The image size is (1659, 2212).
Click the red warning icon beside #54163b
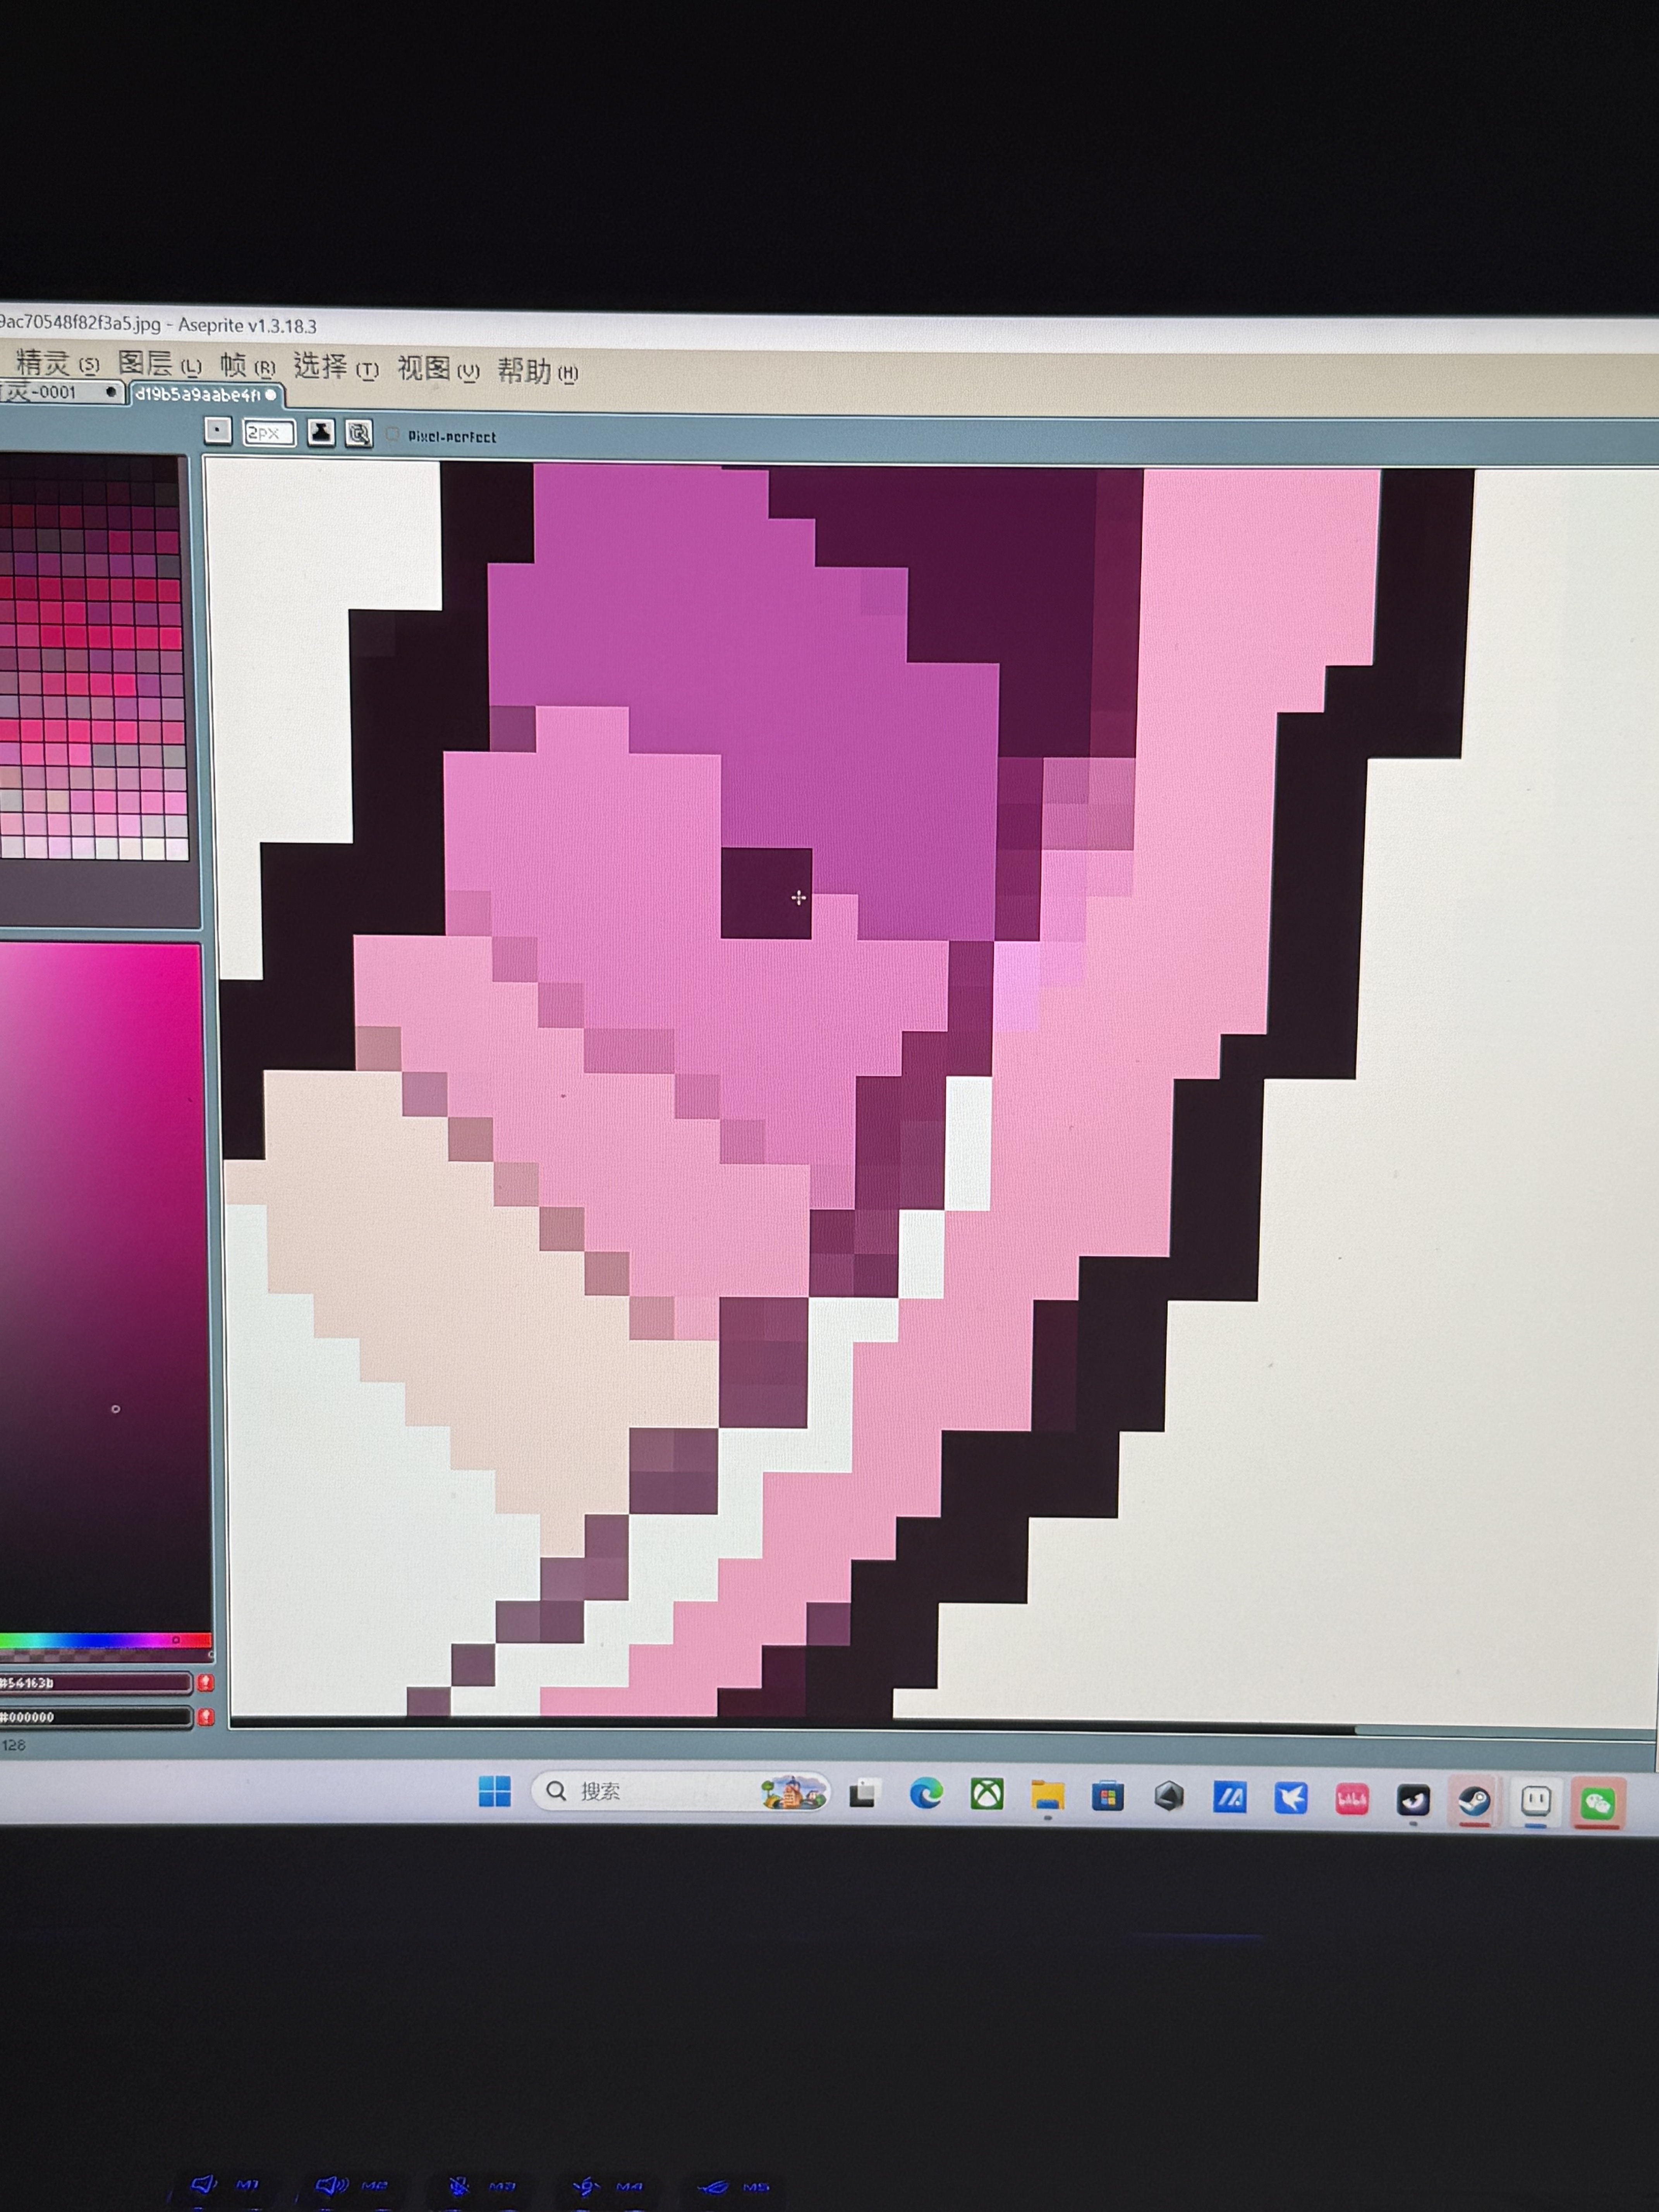[x=206, y=1683]
